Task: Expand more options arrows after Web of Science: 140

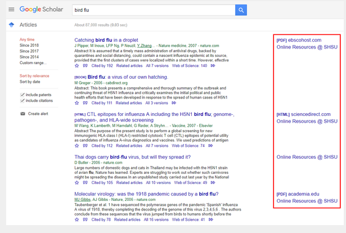Action: 212,66
